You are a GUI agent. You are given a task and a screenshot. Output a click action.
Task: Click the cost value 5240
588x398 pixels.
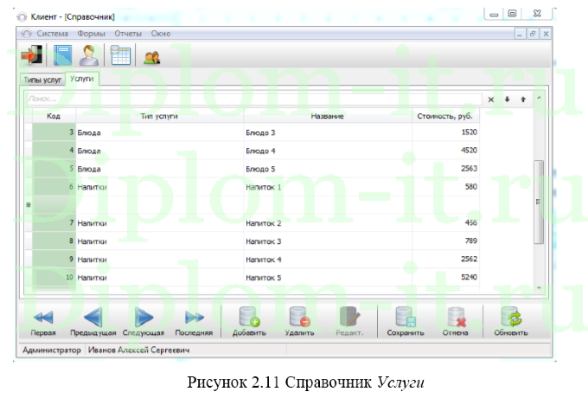(x=470, y=277)
